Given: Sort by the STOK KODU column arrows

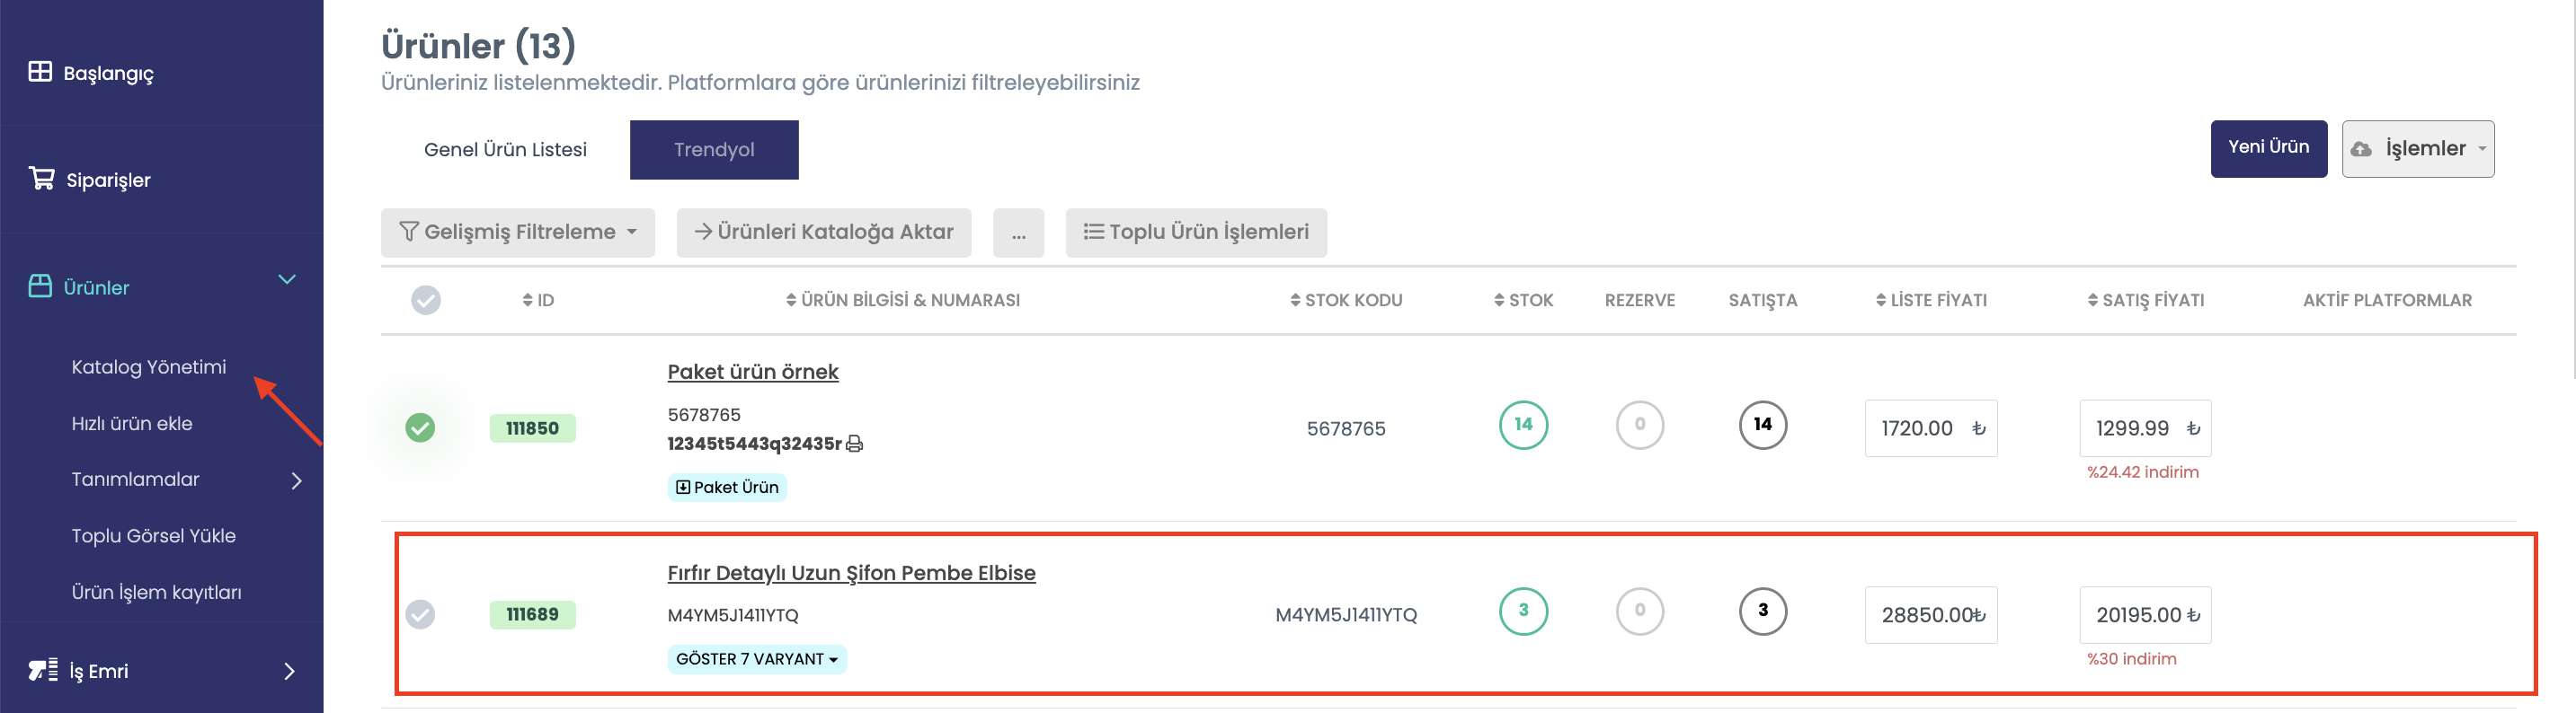Looking at the screenshot, I should tap(1295, 301).
